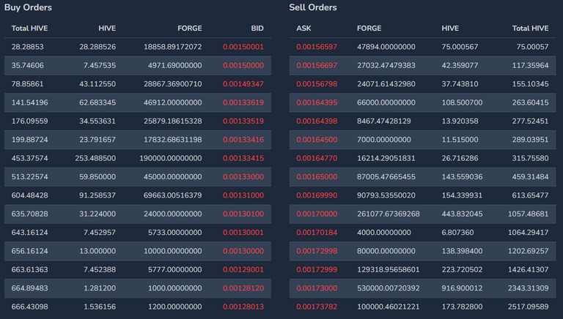This screenshot has height=319, width=563.
Task: Select the buy row totaling 604.48428 HIVE
Action: (x=138, y=195)
